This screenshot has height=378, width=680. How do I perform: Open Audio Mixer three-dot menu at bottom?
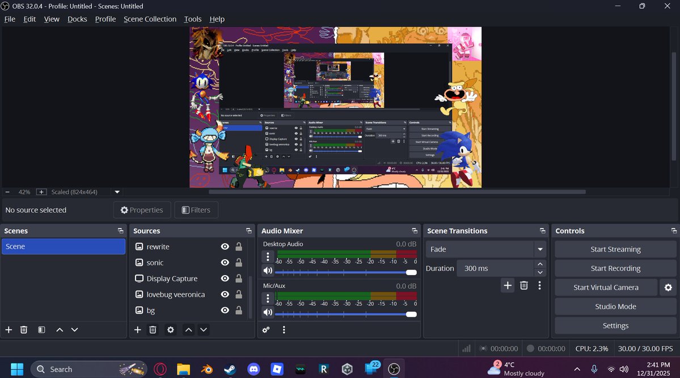(284, 329)
